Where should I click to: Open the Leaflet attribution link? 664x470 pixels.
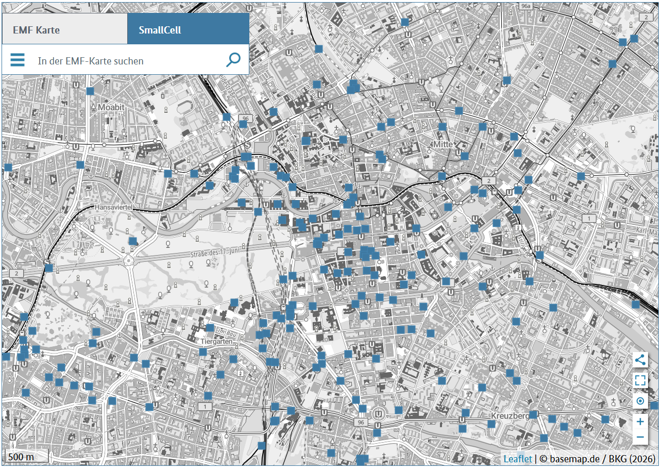click(518, 459)
